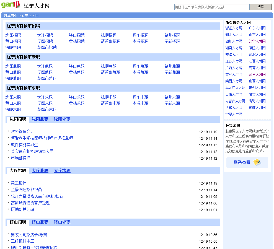Open the 金景网吧招收银员 posting
Viewport: 274px width, 249px height.
pos(26,190)
